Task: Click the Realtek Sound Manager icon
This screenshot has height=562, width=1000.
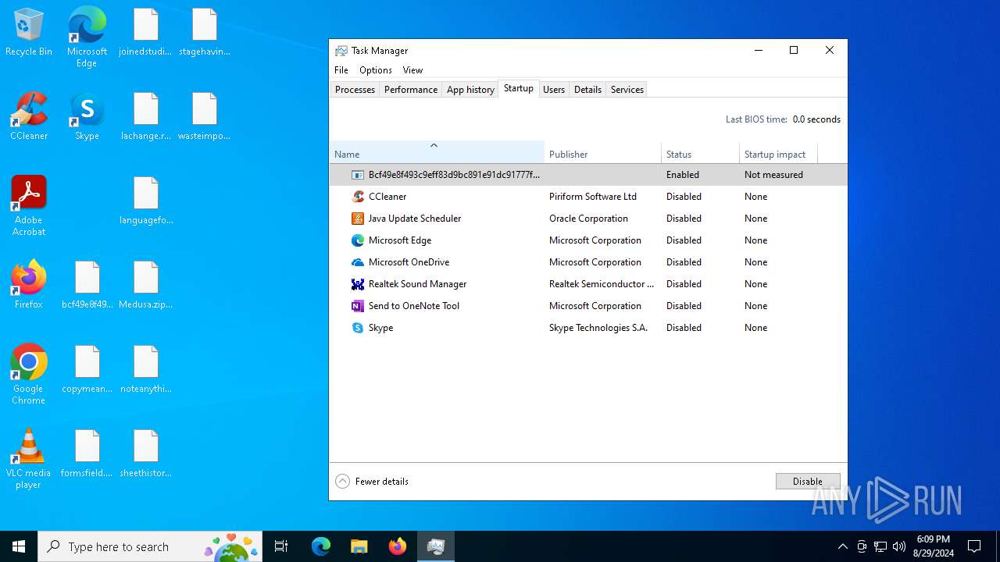Action: 358,284
